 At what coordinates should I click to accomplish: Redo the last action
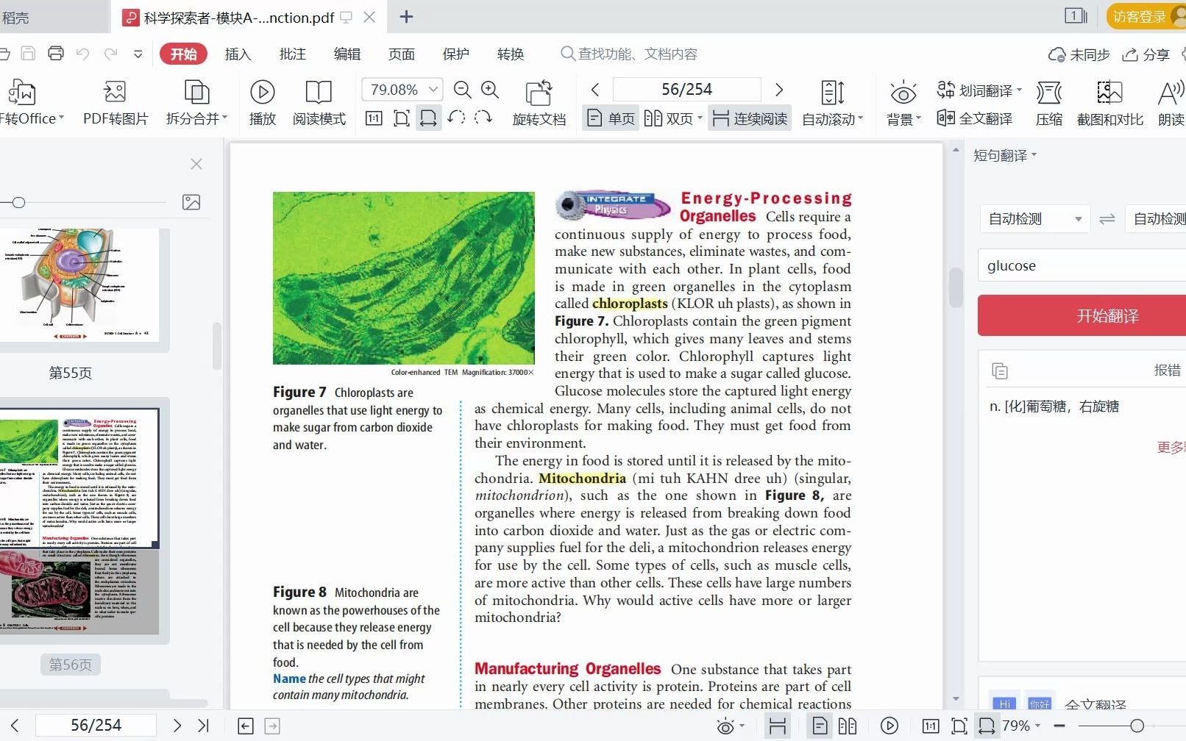click(110, 54)
